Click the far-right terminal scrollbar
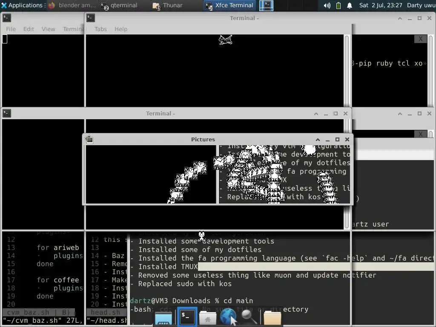The width and height of the screenshot is (436, 327). pyautogui.click(x=431, y=70)
